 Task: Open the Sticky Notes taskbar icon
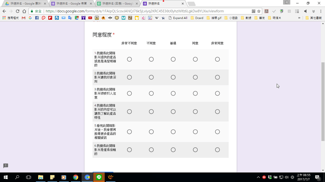[52, 177]
